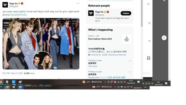Image resolution: width=186 pixels, height=105 pixels.
Task: Open @PageSix handle in Relevant people
Action: [100, 15]
